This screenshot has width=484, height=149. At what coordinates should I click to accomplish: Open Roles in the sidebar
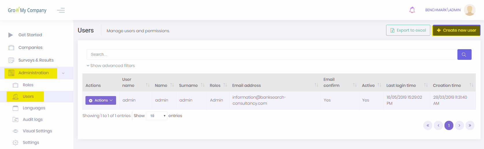(28, 85)
